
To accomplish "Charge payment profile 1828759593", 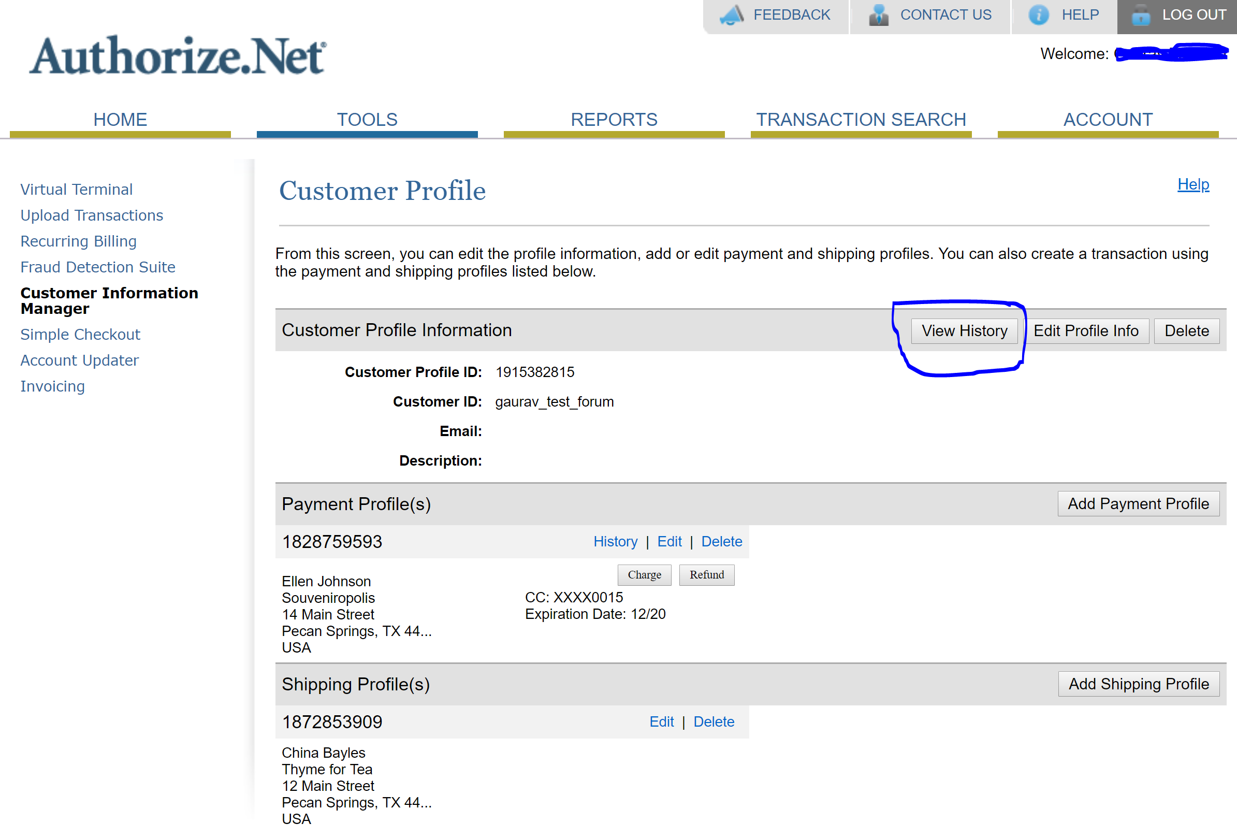I will (x=644, y=575).
